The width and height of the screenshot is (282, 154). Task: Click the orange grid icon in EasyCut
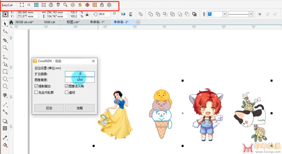tap(95, 5)
